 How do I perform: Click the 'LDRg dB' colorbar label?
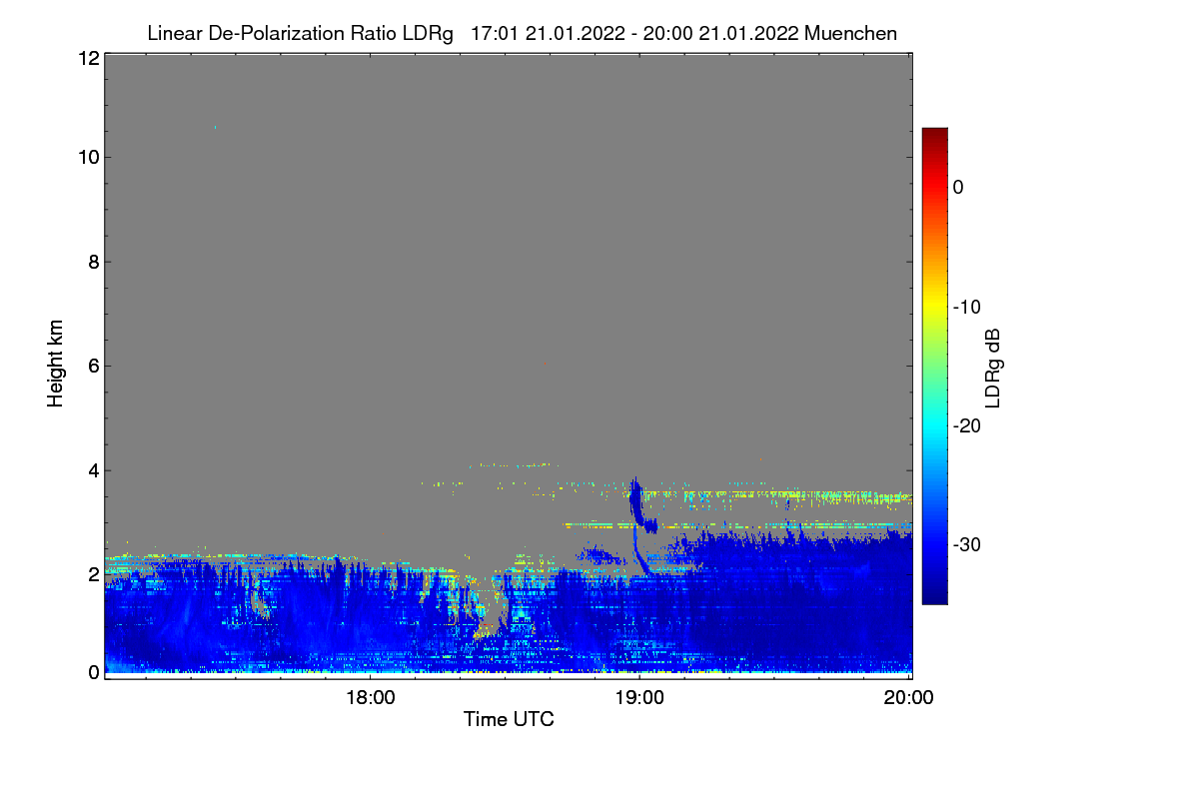(x=993, y=368)
